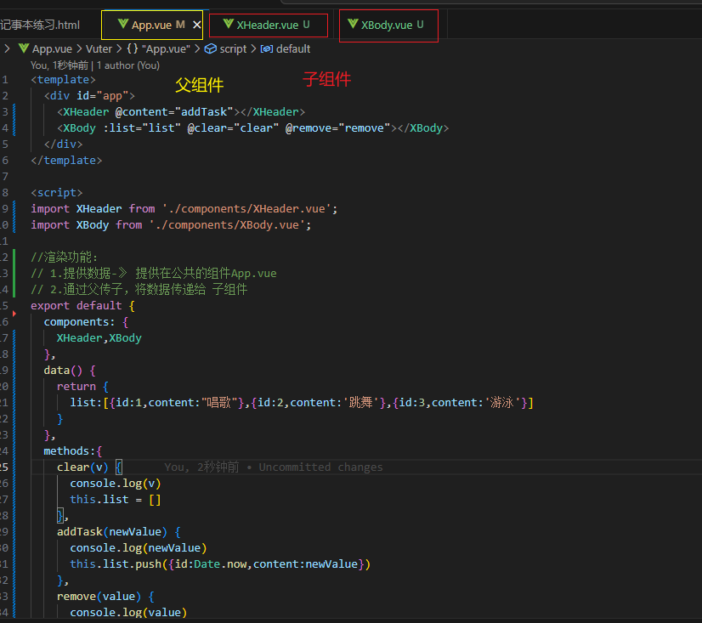The image size is (702, 623).
Task: Select the default breadcrumb item
Action: click(x=293, y=48)
